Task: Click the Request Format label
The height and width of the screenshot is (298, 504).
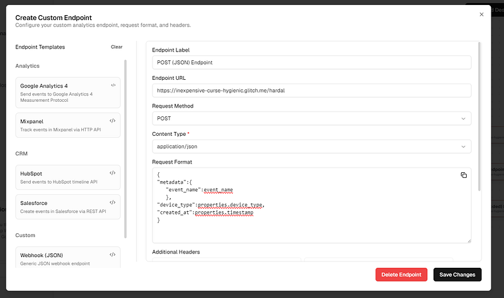Action: [x=172, y=162]
